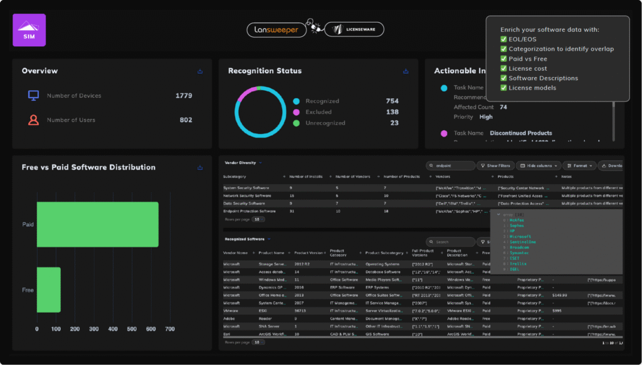Screen dimensions: 642x365
Task: Click the SentinelOne entry in array popup
Action: click(523, 242)
